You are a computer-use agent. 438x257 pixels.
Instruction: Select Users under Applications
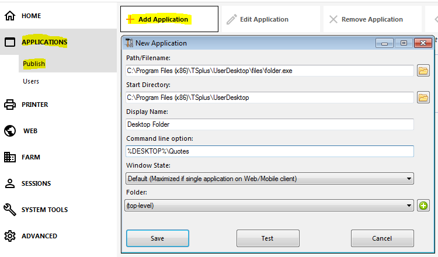pyautogui.click(x=31, y=81)
